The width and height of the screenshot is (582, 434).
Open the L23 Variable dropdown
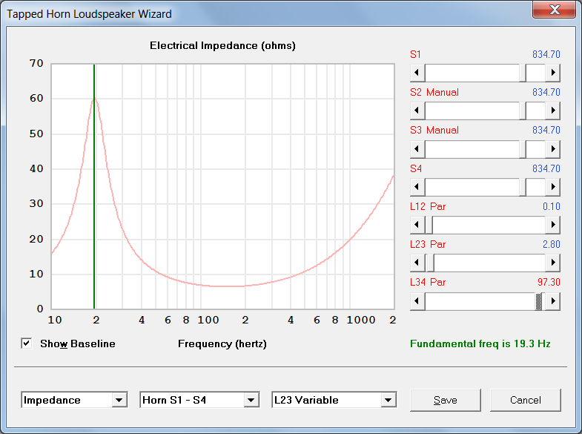[x=388, y=400]
